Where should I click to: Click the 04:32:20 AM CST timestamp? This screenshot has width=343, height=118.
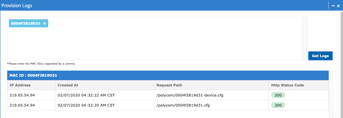point(86,105)
